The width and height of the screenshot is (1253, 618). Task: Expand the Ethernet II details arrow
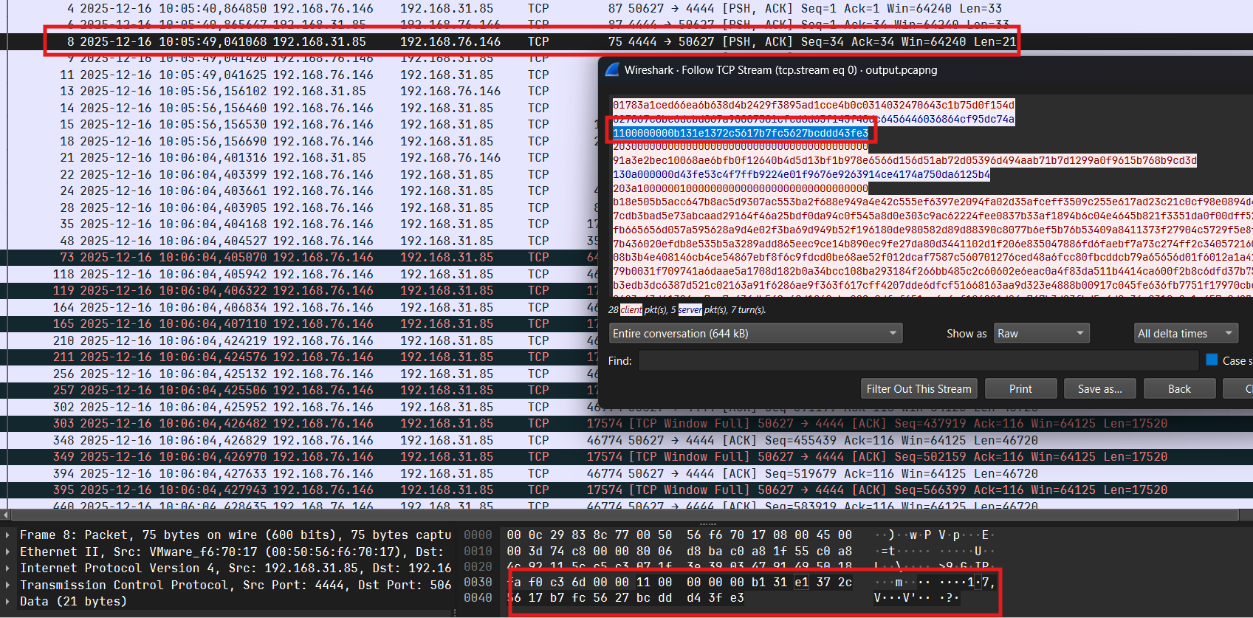point(7,552)
